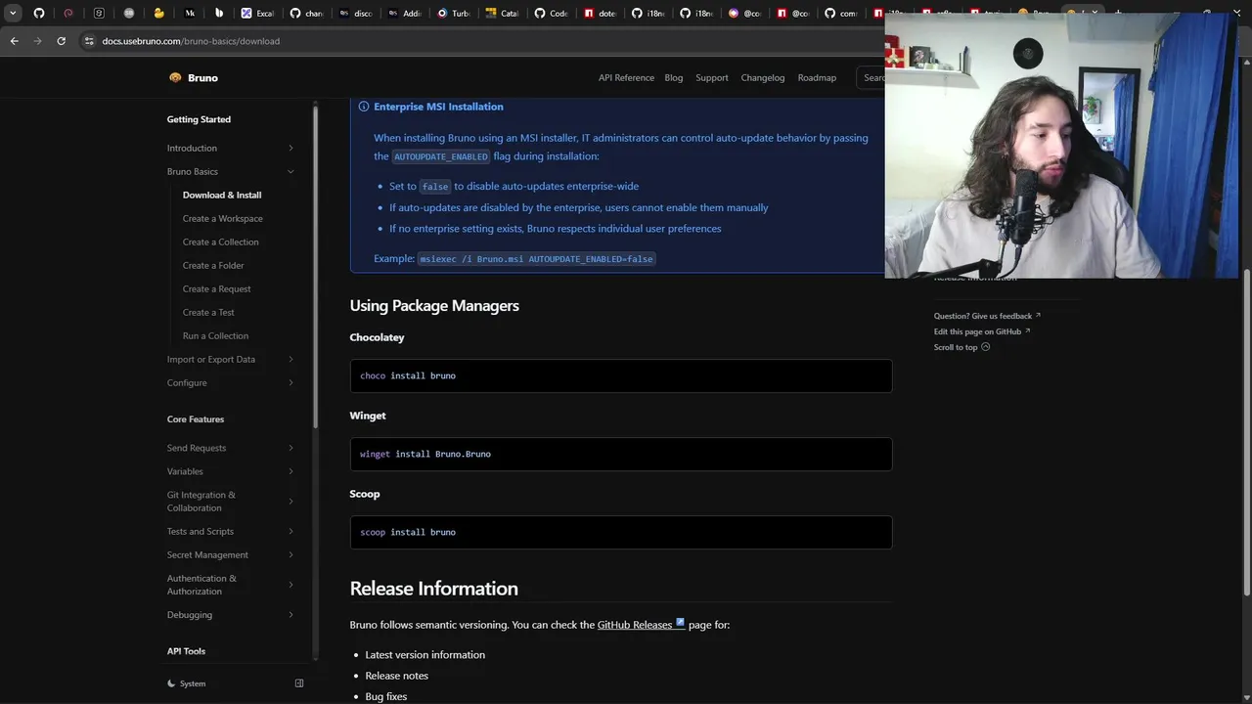Open Create a Workspace page

click(222, 218)
